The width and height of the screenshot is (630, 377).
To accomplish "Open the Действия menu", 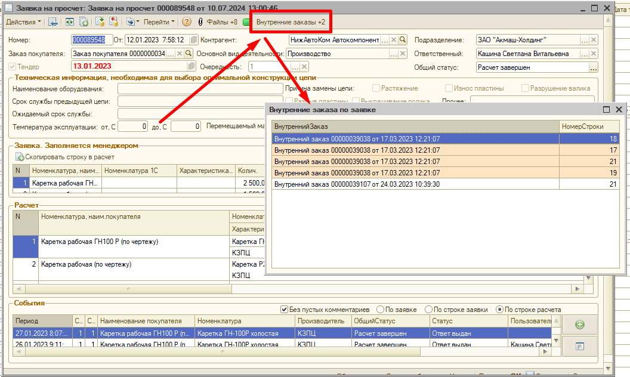I will click(23, 22).
